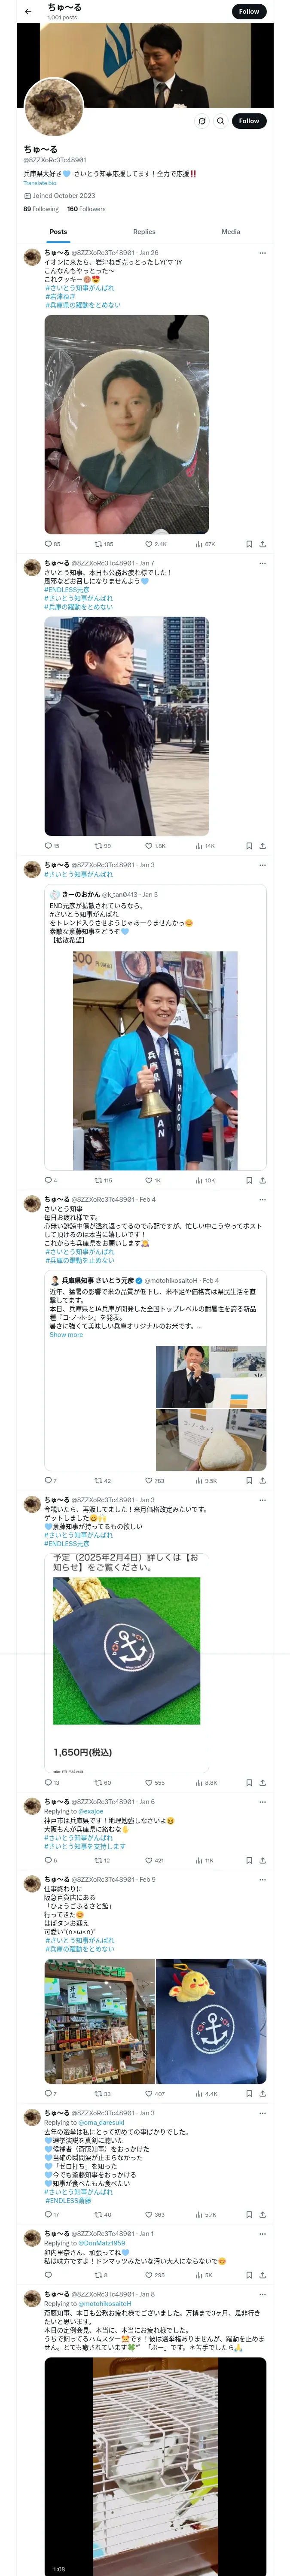Image resolution: width=290 pixels, height=2576 pixels.
Task: Expand quoted post with Show more
Action: [x=66, y=1335]
